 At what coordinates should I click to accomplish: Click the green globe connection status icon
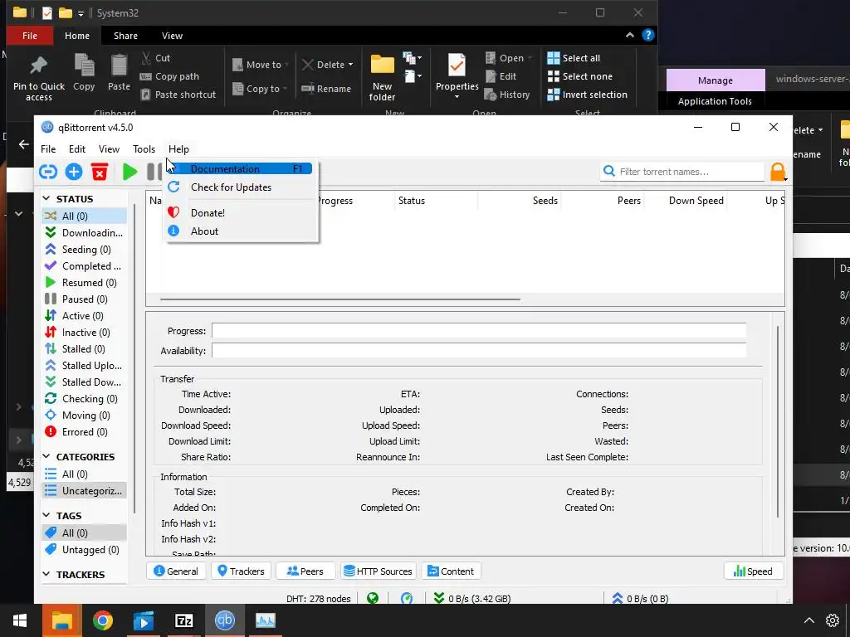[x=373, y=599]
